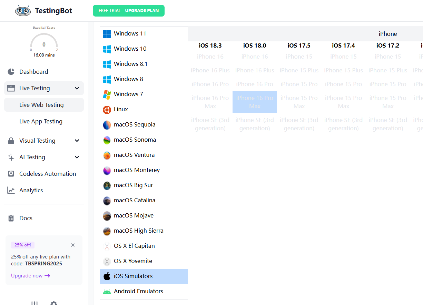Select iPhone 16 Pro under iOS 18.3

point(210,84)
